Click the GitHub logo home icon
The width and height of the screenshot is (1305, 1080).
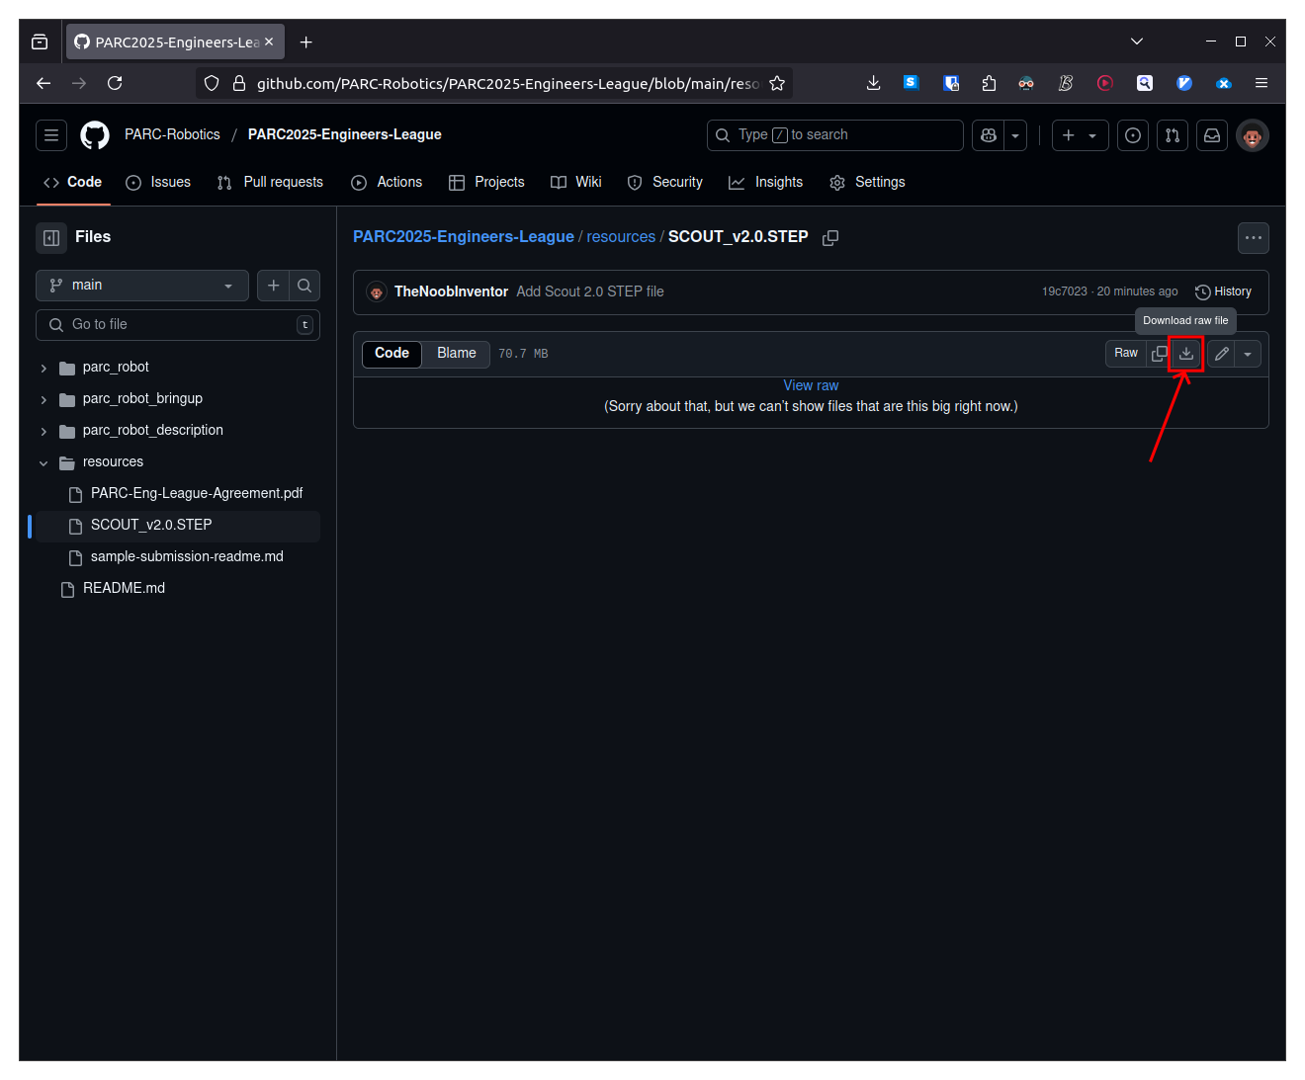click(x=95, y=135)
